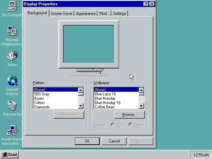Switch to the Screen Saver tab
This screenshot has height=159, width=212.
(x=62, y=14)
